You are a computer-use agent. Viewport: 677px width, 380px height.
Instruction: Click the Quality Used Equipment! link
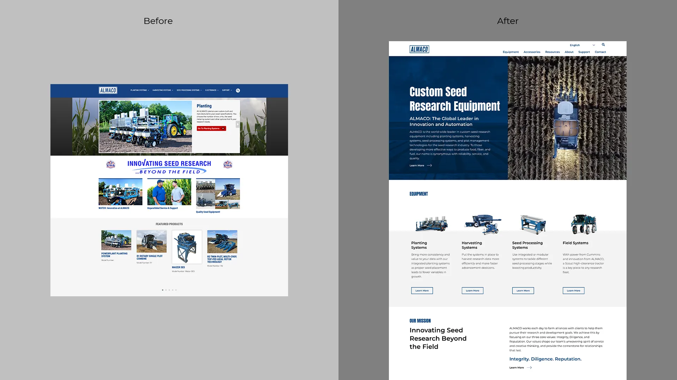208,212
